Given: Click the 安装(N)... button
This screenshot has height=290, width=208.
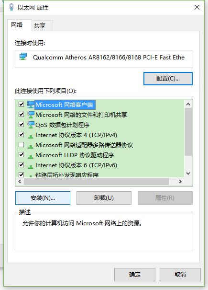Looking at the screenshot, I should (43, 198).
